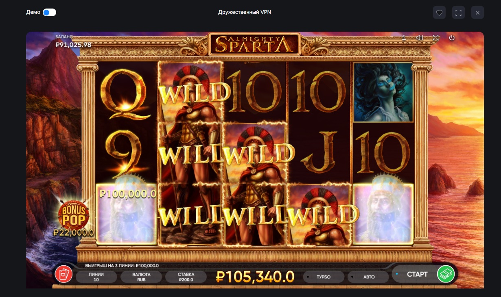Toggle the Демо mode switch

pyautogui.click(x=49, y=13)
